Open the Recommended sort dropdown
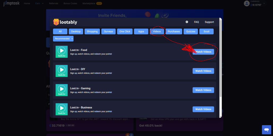273x136 pixels. point(63,39)
